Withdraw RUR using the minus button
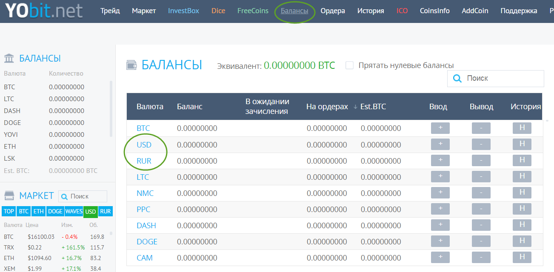 pyautogui.click(x=481, y=160)
